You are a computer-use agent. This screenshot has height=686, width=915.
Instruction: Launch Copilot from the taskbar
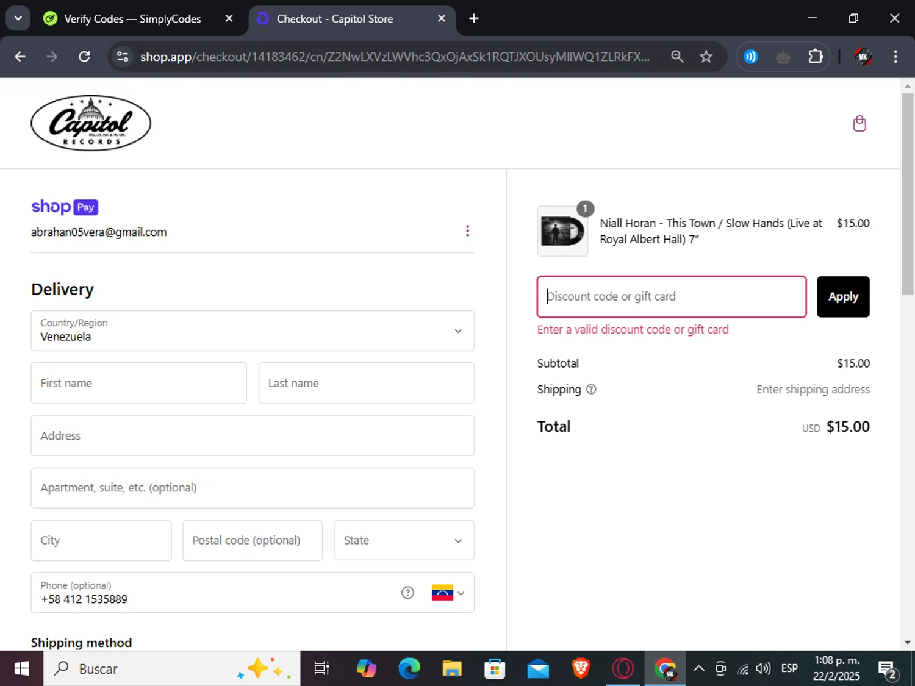pos(366,669)
